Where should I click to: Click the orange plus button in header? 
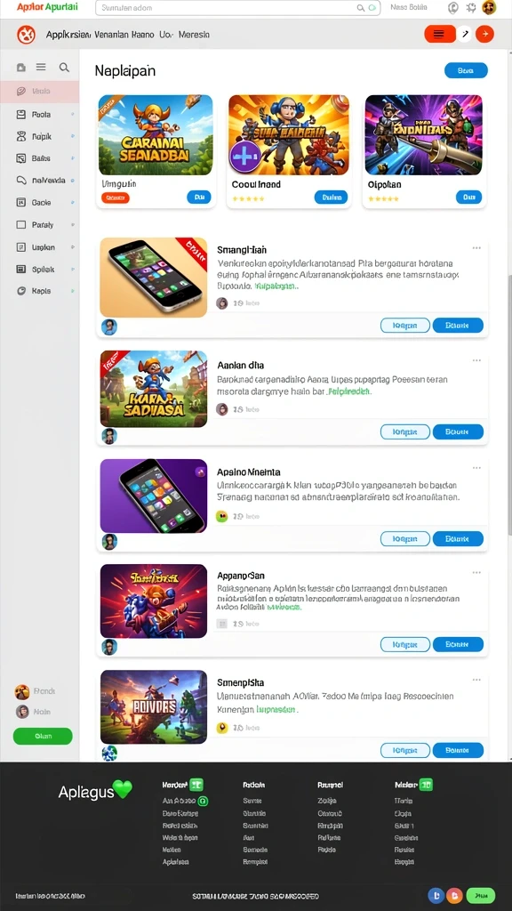coord(484,35)
